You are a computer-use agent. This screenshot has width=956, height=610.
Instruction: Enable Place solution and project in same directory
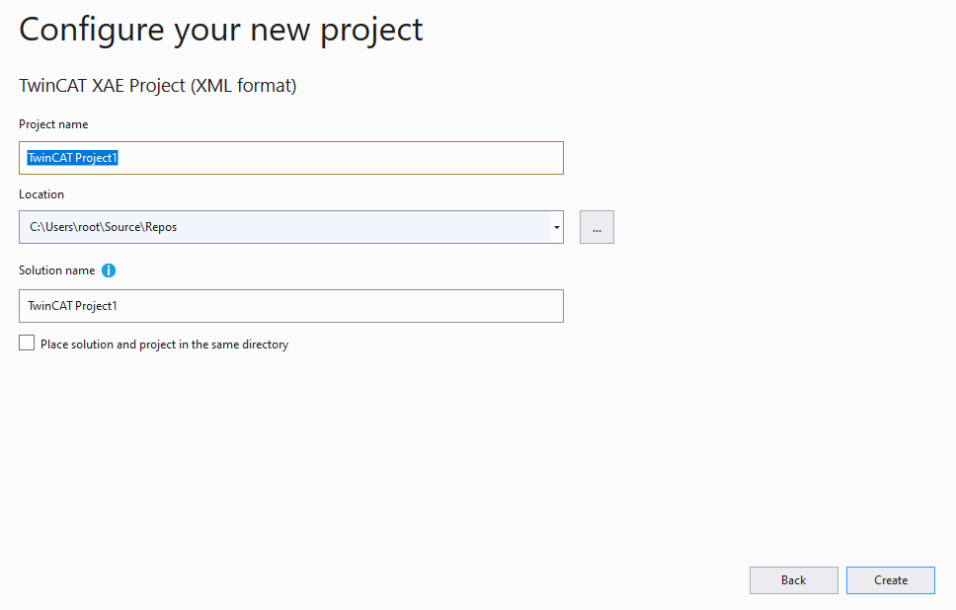click(27, 343)
